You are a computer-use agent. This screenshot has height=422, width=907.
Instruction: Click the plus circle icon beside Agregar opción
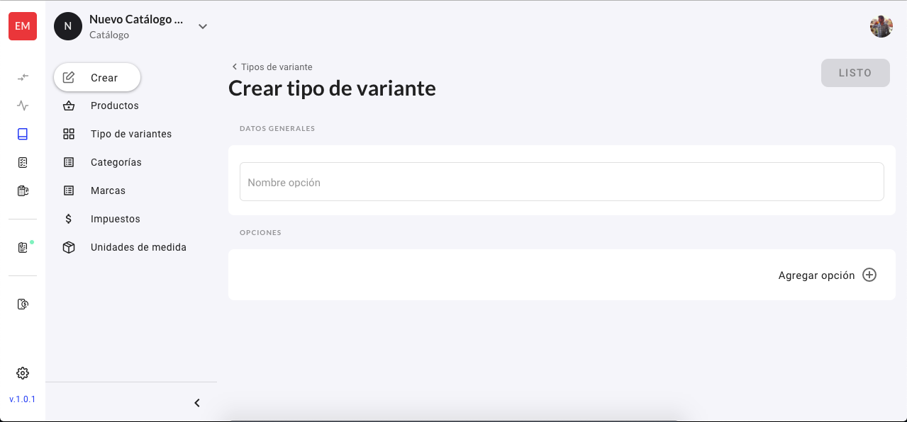click(869, 275)
